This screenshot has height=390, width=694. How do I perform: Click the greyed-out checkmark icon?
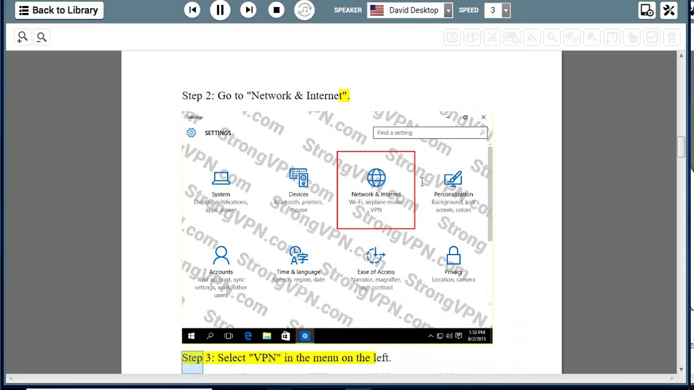(652, 37)
